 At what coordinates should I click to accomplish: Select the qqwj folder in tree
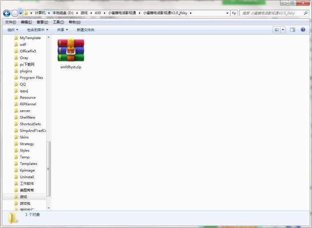(x=21, y=91)
